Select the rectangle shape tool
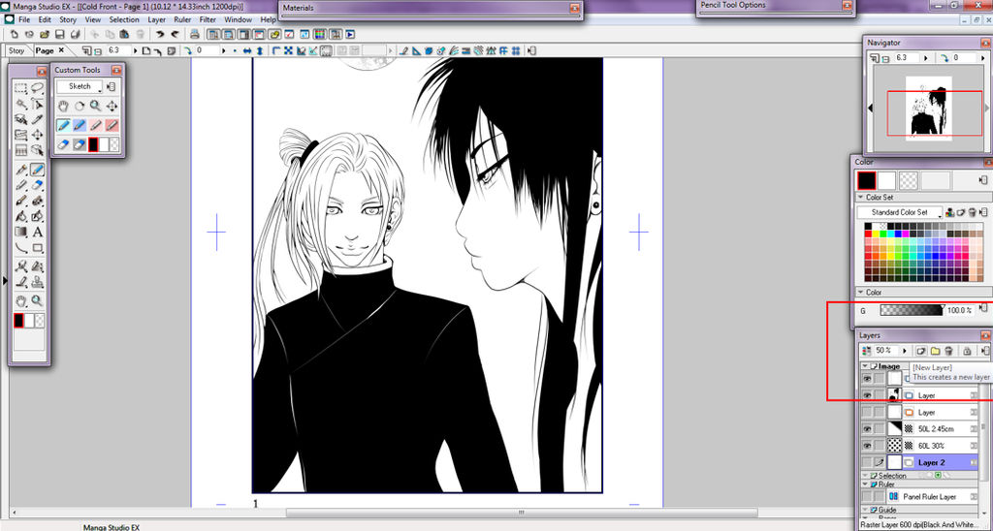 (38, 248)
